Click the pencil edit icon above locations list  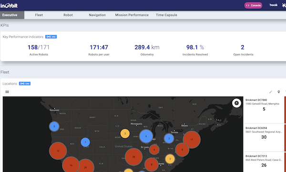click(271, 92)
